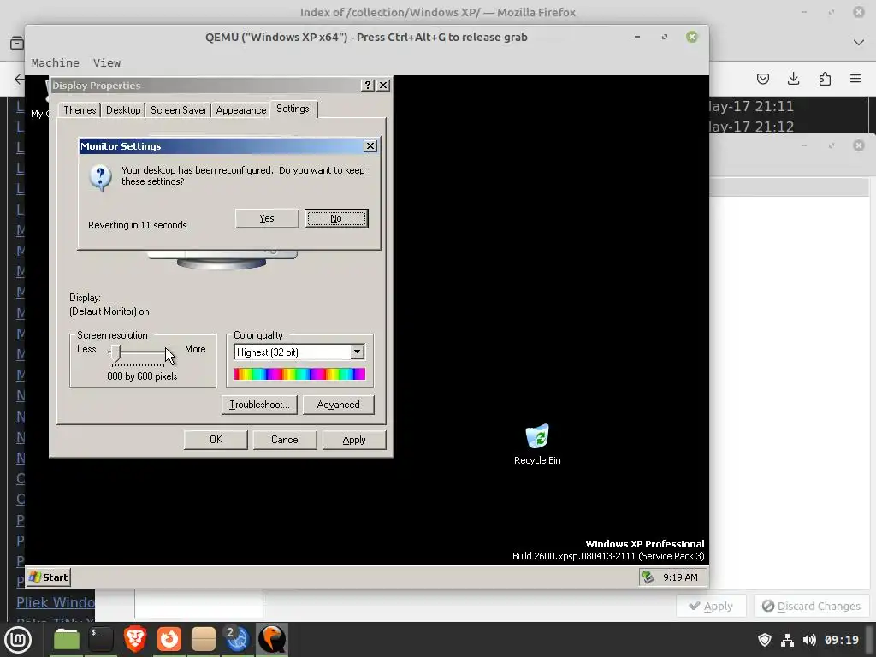Click Apply in Display Properties

(x=353, y=440)
